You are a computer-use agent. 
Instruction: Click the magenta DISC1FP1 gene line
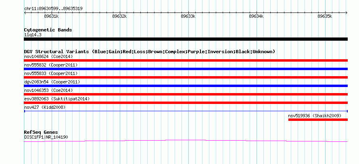(x=186, y=141)
